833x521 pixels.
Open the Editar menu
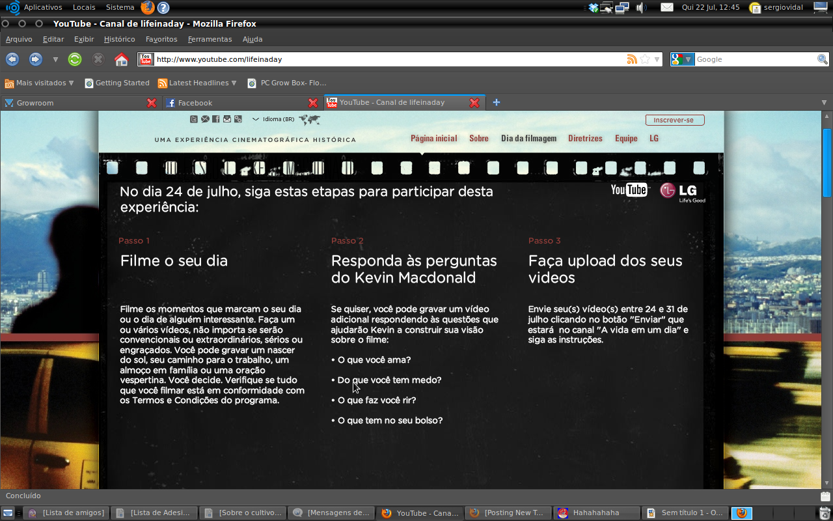[53, 39]
